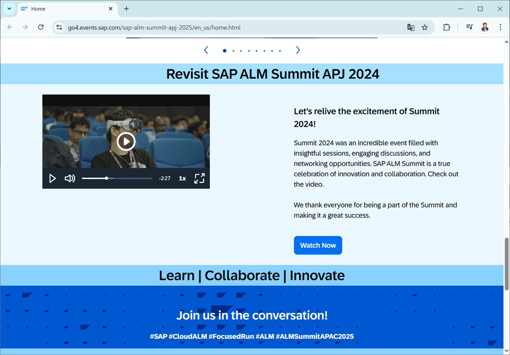This screenshot has height=355, width=510.
Task: Select the fifth carousel dot
Action: [256, 51]
